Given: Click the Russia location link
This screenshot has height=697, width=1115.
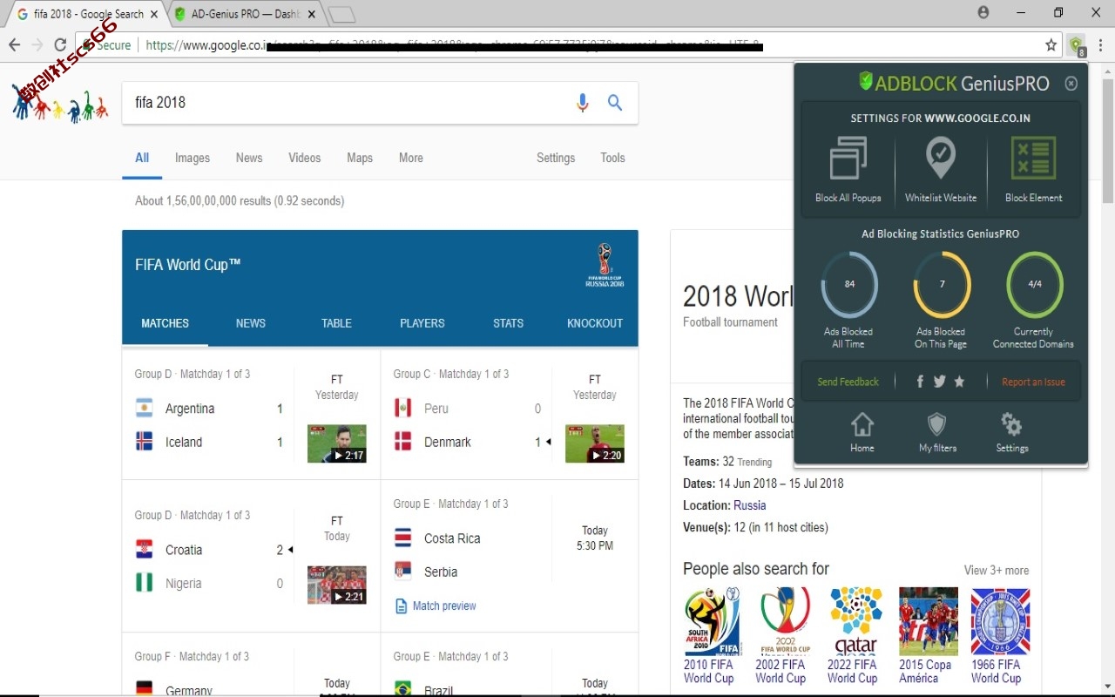Looking at the screenshot, I should [750, 505].
